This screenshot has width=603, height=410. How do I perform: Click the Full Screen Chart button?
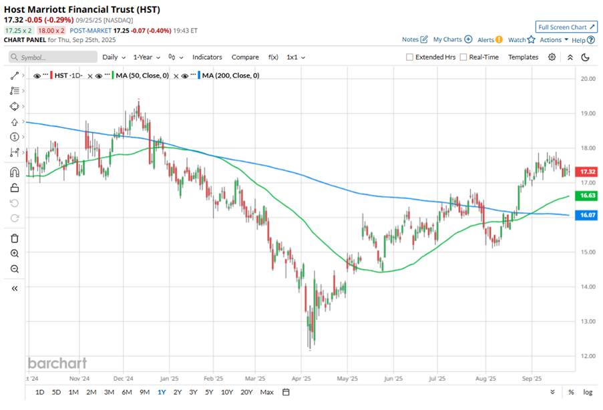(x=566, y=27)
